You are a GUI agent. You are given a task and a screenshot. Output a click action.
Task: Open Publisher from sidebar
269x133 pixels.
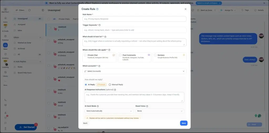[5, 38]
